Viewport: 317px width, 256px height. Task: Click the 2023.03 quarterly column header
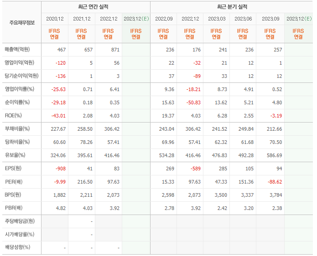coord(217,19)
